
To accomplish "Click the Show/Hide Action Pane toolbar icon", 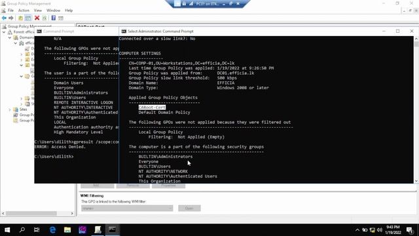I will pos(61,18).
